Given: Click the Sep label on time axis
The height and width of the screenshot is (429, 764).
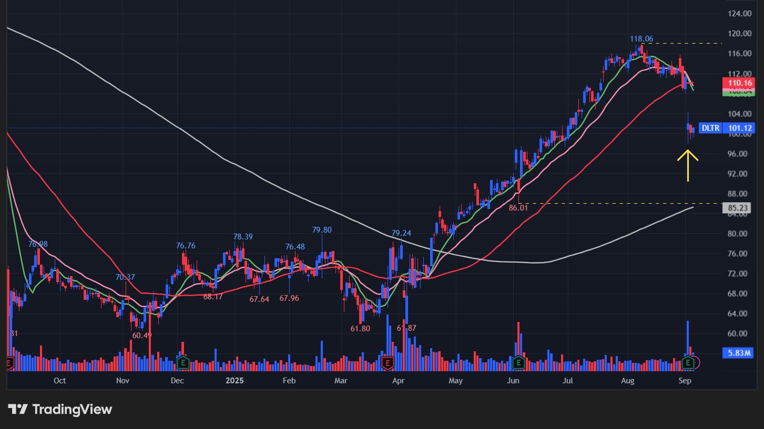Looking at the screenshot, I should 685,380.
